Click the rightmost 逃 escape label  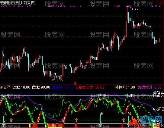[x=130, y=114]
